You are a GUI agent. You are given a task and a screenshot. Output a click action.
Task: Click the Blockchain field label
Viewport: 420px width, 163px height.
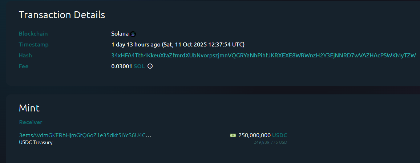click(x=33, y=34)
